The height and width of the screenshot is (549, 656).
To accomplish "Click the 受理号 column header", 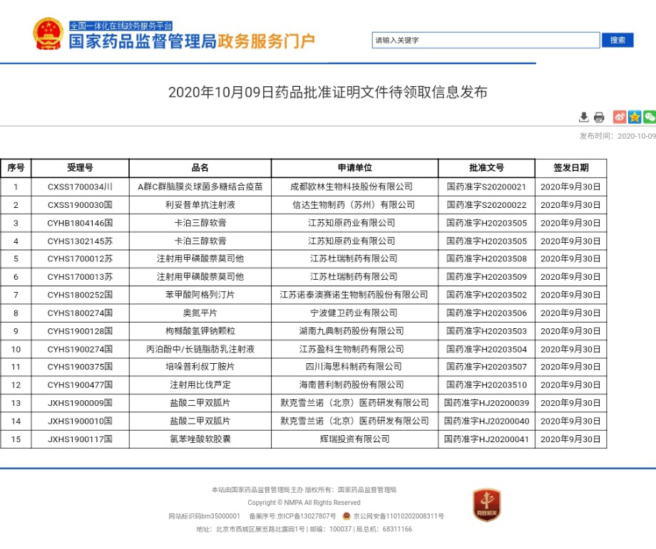I will tap(80, 168).
